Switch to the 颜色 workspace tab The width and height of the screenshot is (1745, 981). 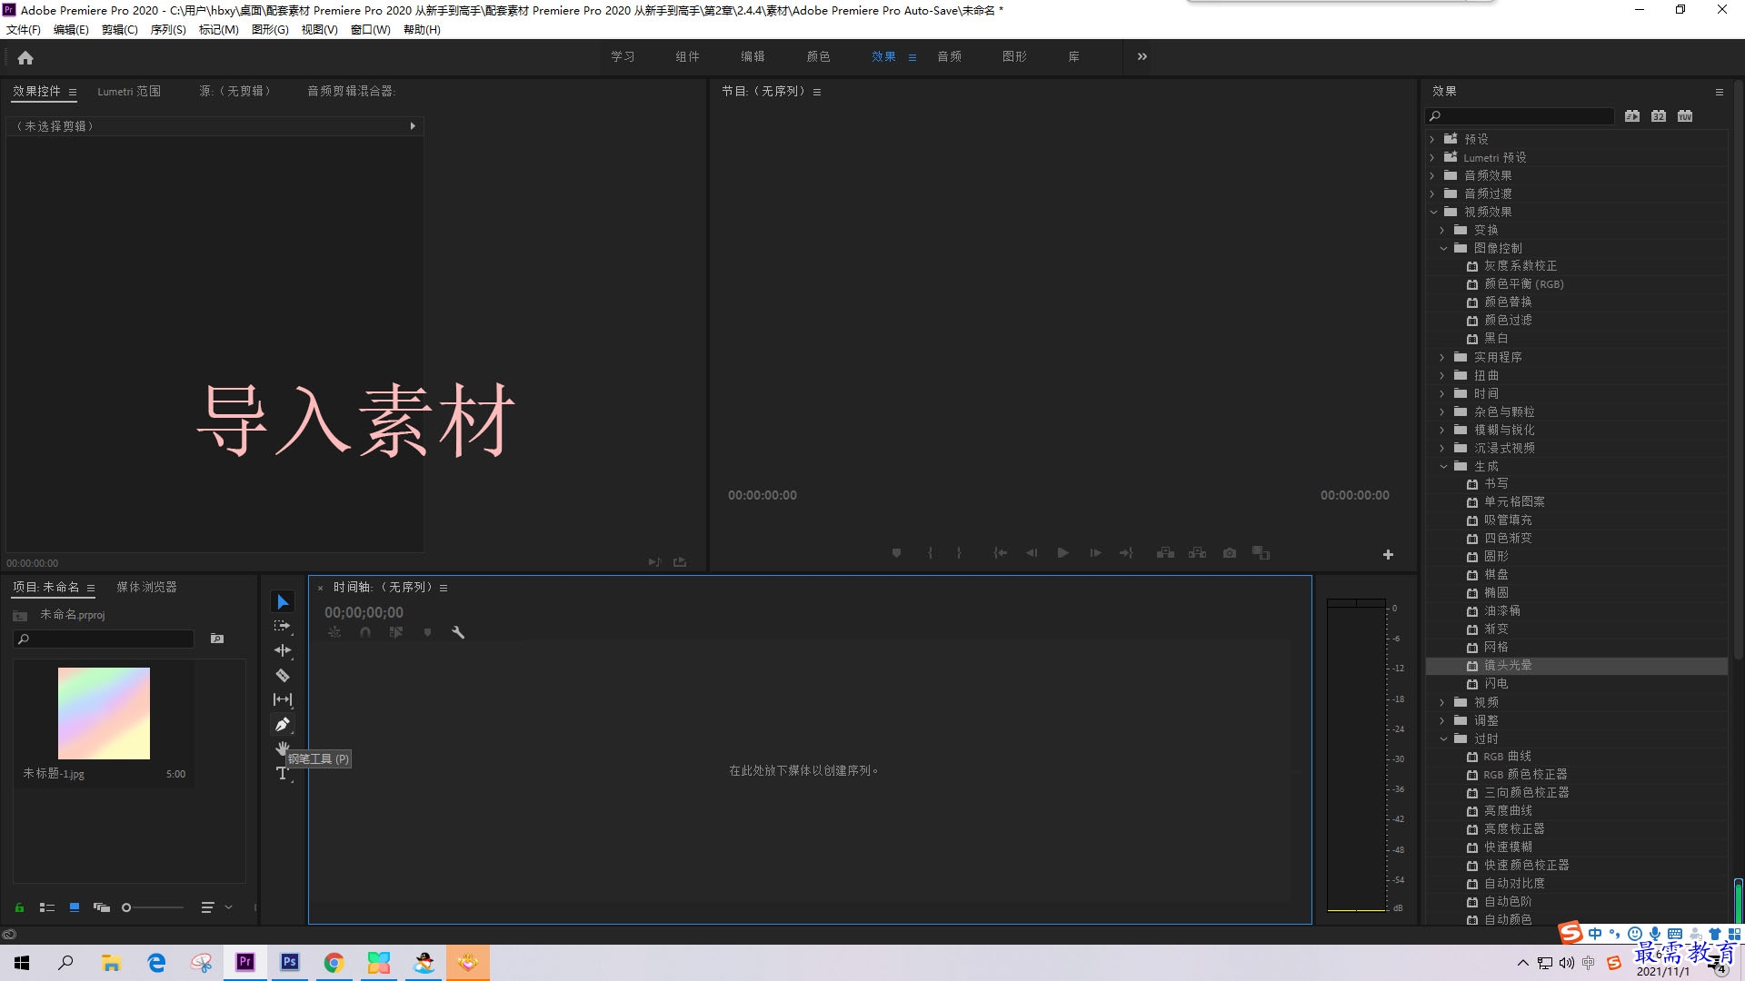point(818,56)
